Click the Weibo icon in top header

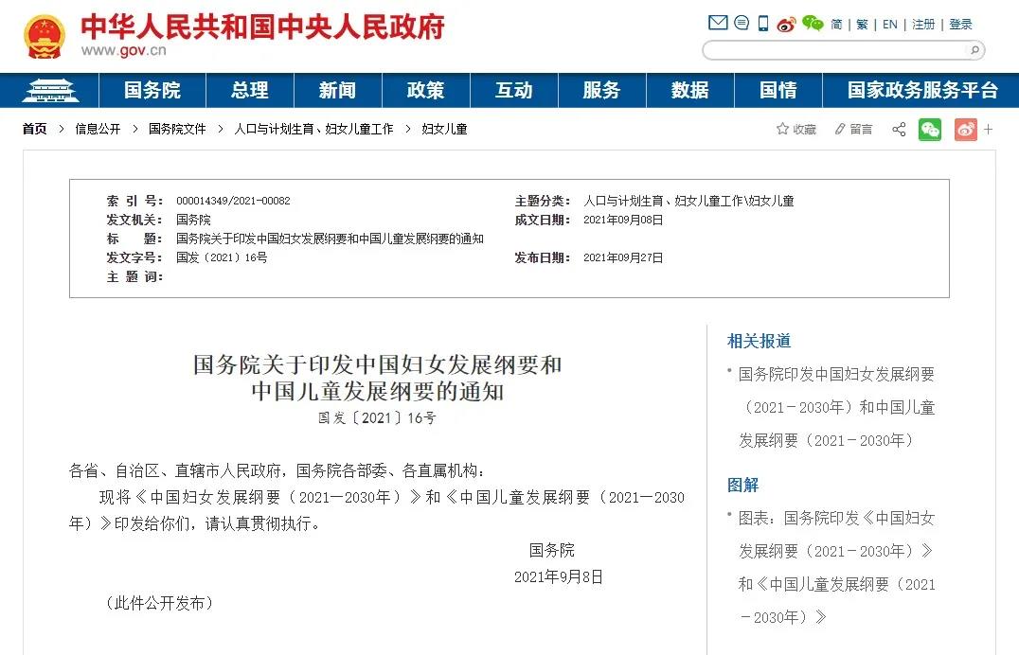[786, 25]
